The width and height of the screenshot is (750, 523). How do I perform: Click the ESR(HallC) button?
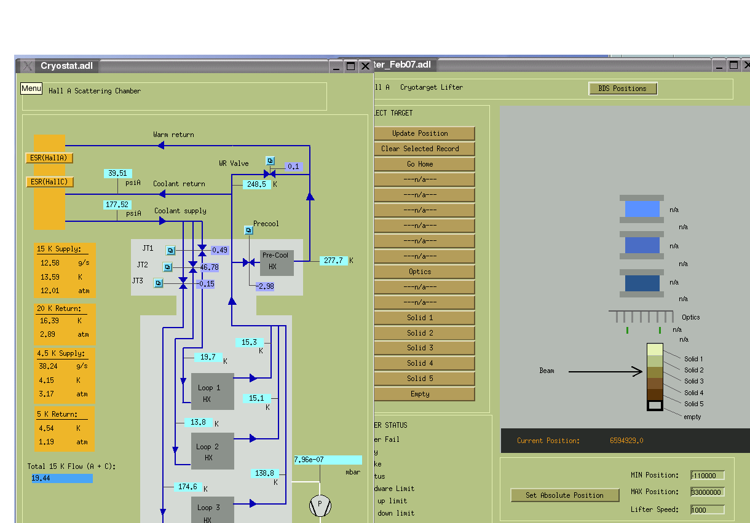click(x=50, y=182)
